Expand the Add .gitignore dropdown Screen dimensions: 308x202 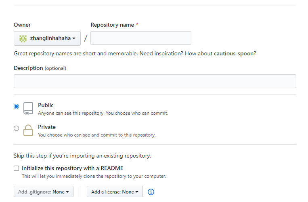[44, 192]
